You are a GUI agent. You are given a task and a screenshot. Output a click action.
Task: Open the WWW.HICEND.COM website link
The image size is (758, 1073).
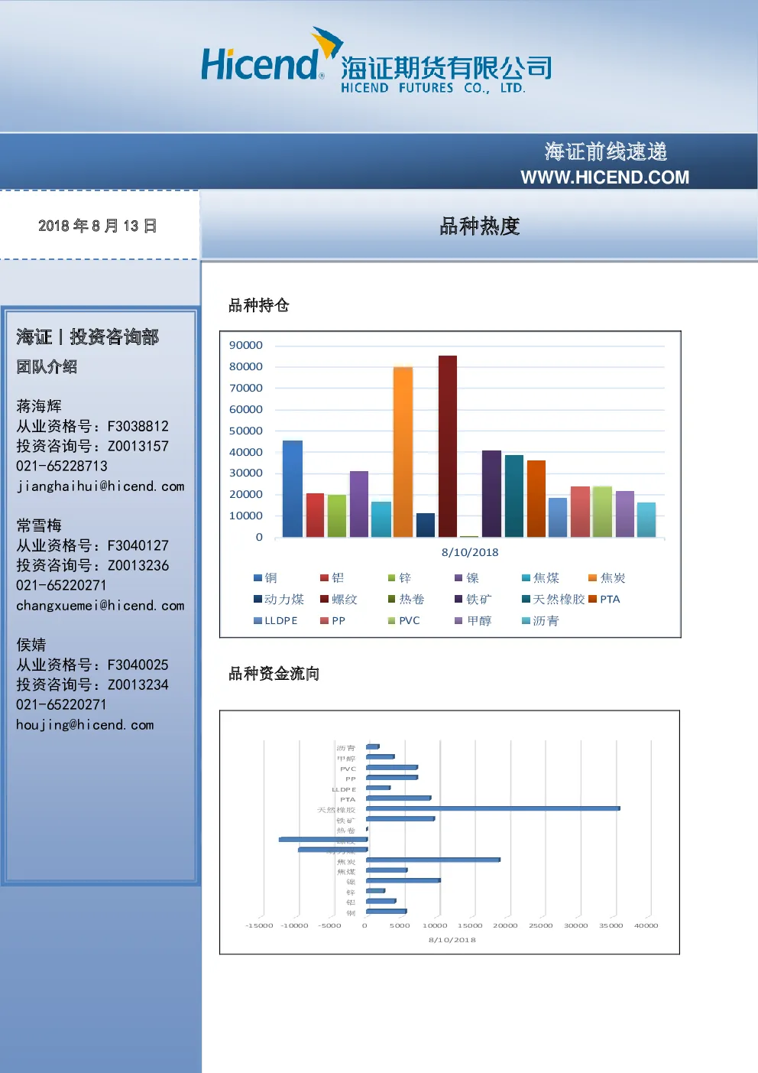tap(604, 177)
